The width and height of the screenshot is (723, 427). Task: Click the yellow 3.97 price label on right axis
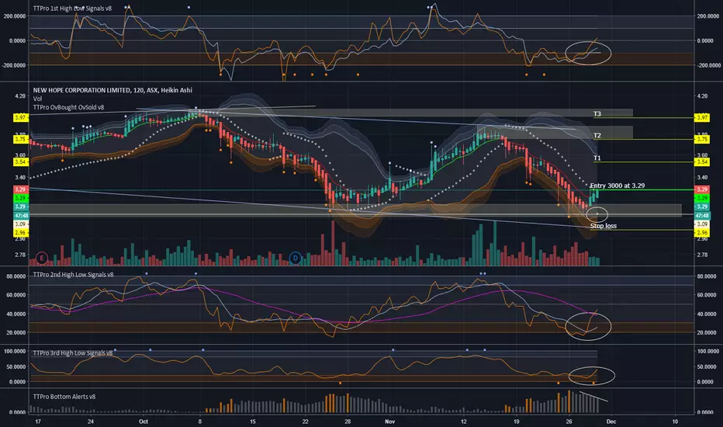[702, 118]
